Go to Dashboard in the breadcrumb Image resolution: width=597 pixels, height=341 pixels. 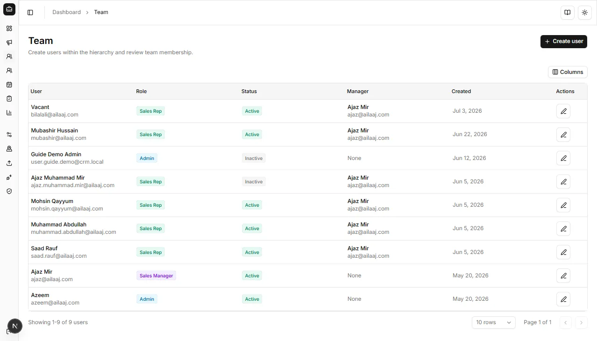(x=66, y=12)
